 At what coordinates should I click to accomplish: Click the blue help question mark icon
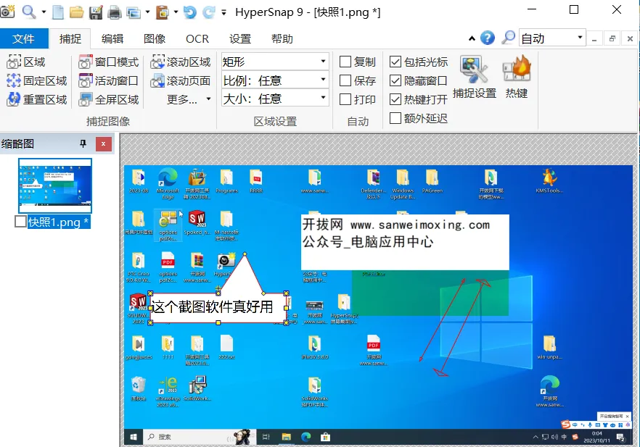point(488,38)
